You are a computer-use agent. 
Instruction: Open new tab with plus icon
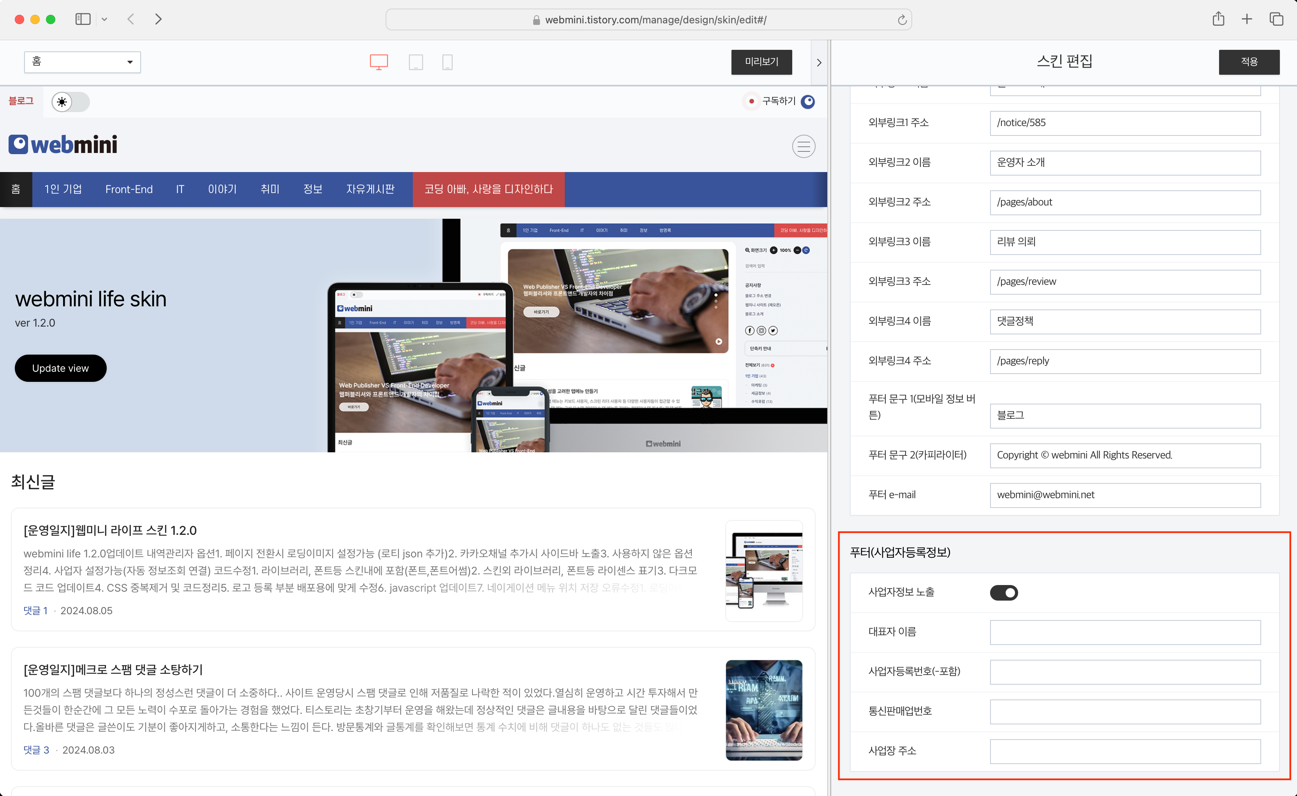(x=1246, y=19)
